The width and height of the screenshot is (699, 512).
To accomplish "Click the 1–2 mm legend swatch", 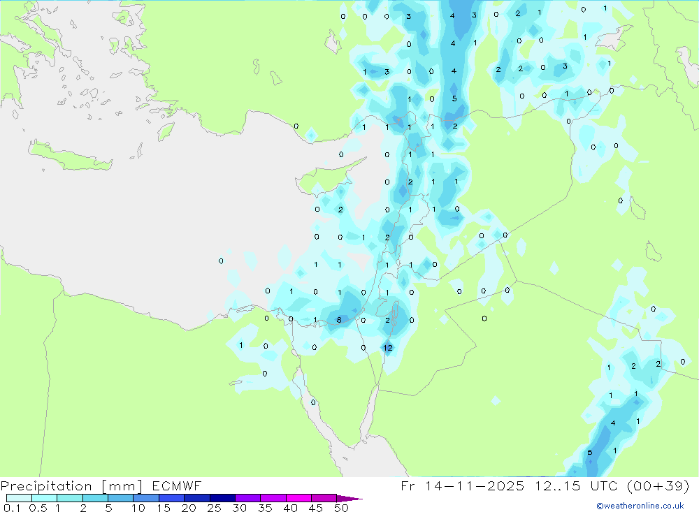I will pos(70,498).
